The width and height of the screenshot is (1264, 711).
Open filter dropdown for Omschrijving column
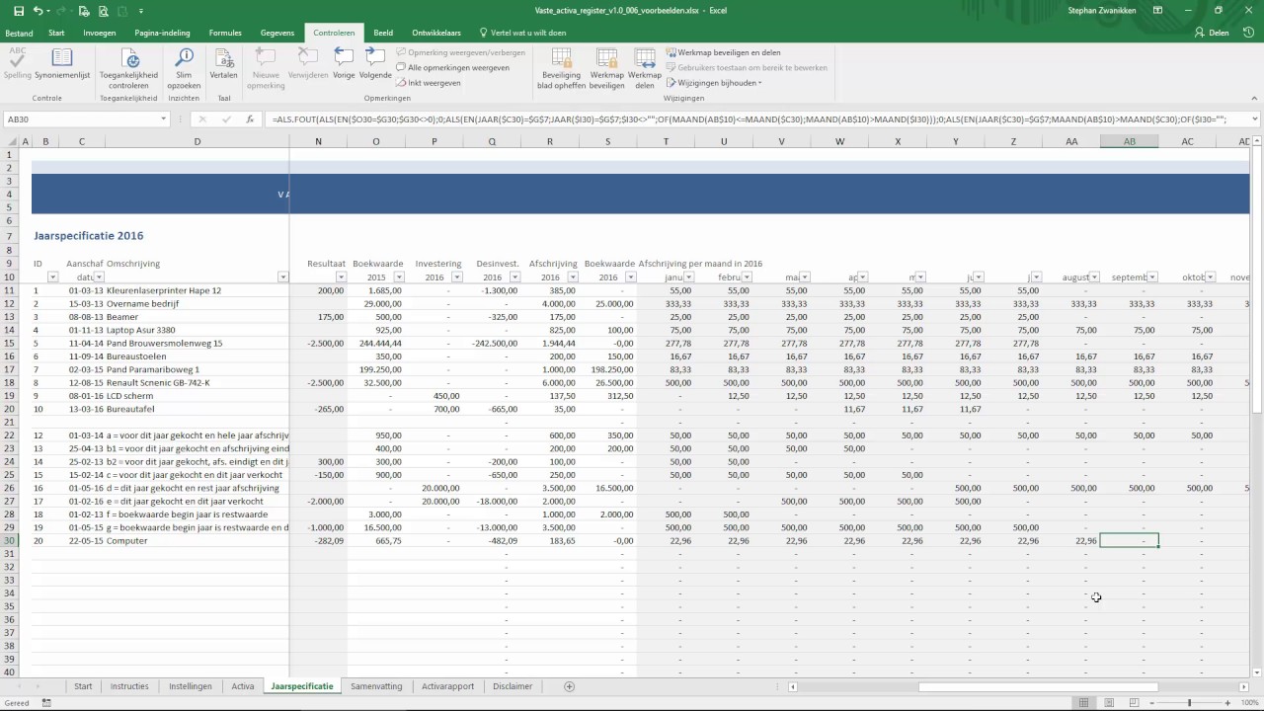[x=282, y=277]
